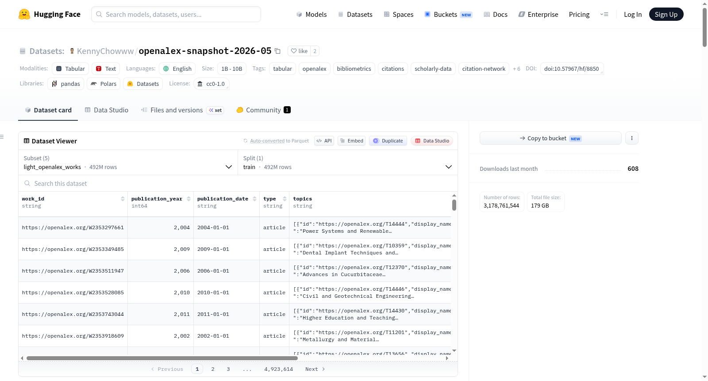Click Copy to bucket button
Image resolution: width=708 pixels, height=381 pixels.
coord(550,138)
